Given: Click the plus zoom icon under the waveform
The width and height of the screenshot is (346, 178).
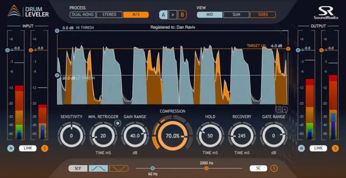Looking at the screenshot, I should tap(285, 110).
